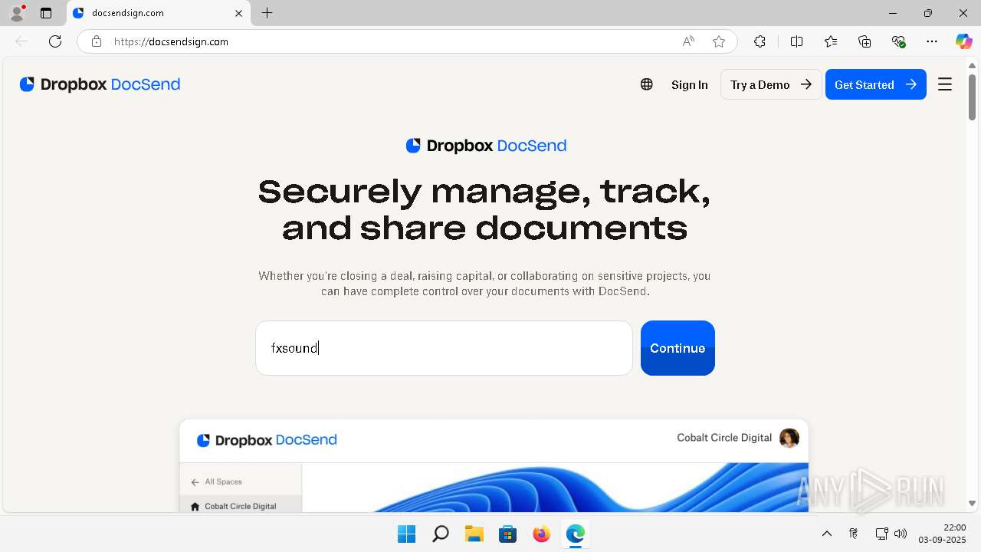
Task: Open the tab actions menu icon
Action: coord(46,13)
